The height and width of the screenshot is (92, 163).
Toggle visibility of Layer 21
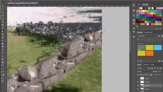point(138,82)
